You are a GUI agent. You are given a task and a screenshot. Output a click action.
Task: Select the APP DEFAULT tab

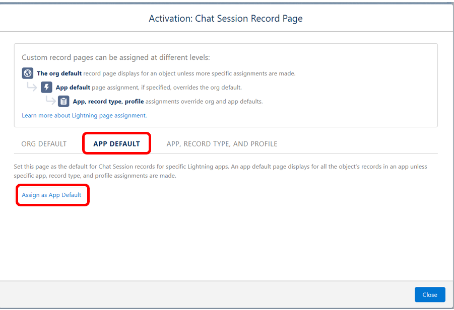tap(116, 144)
